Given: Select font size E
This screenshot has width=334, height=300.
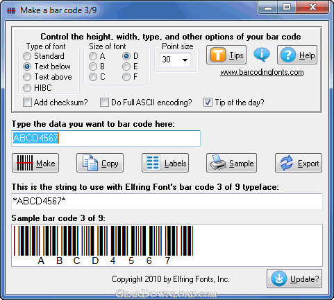Looking at the screenshot, I should coord(126,67).
